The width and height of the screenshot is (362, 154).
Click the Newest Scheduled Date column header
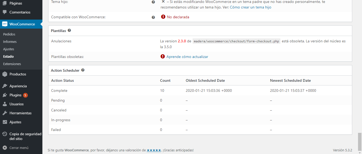[x=290, y=80]
